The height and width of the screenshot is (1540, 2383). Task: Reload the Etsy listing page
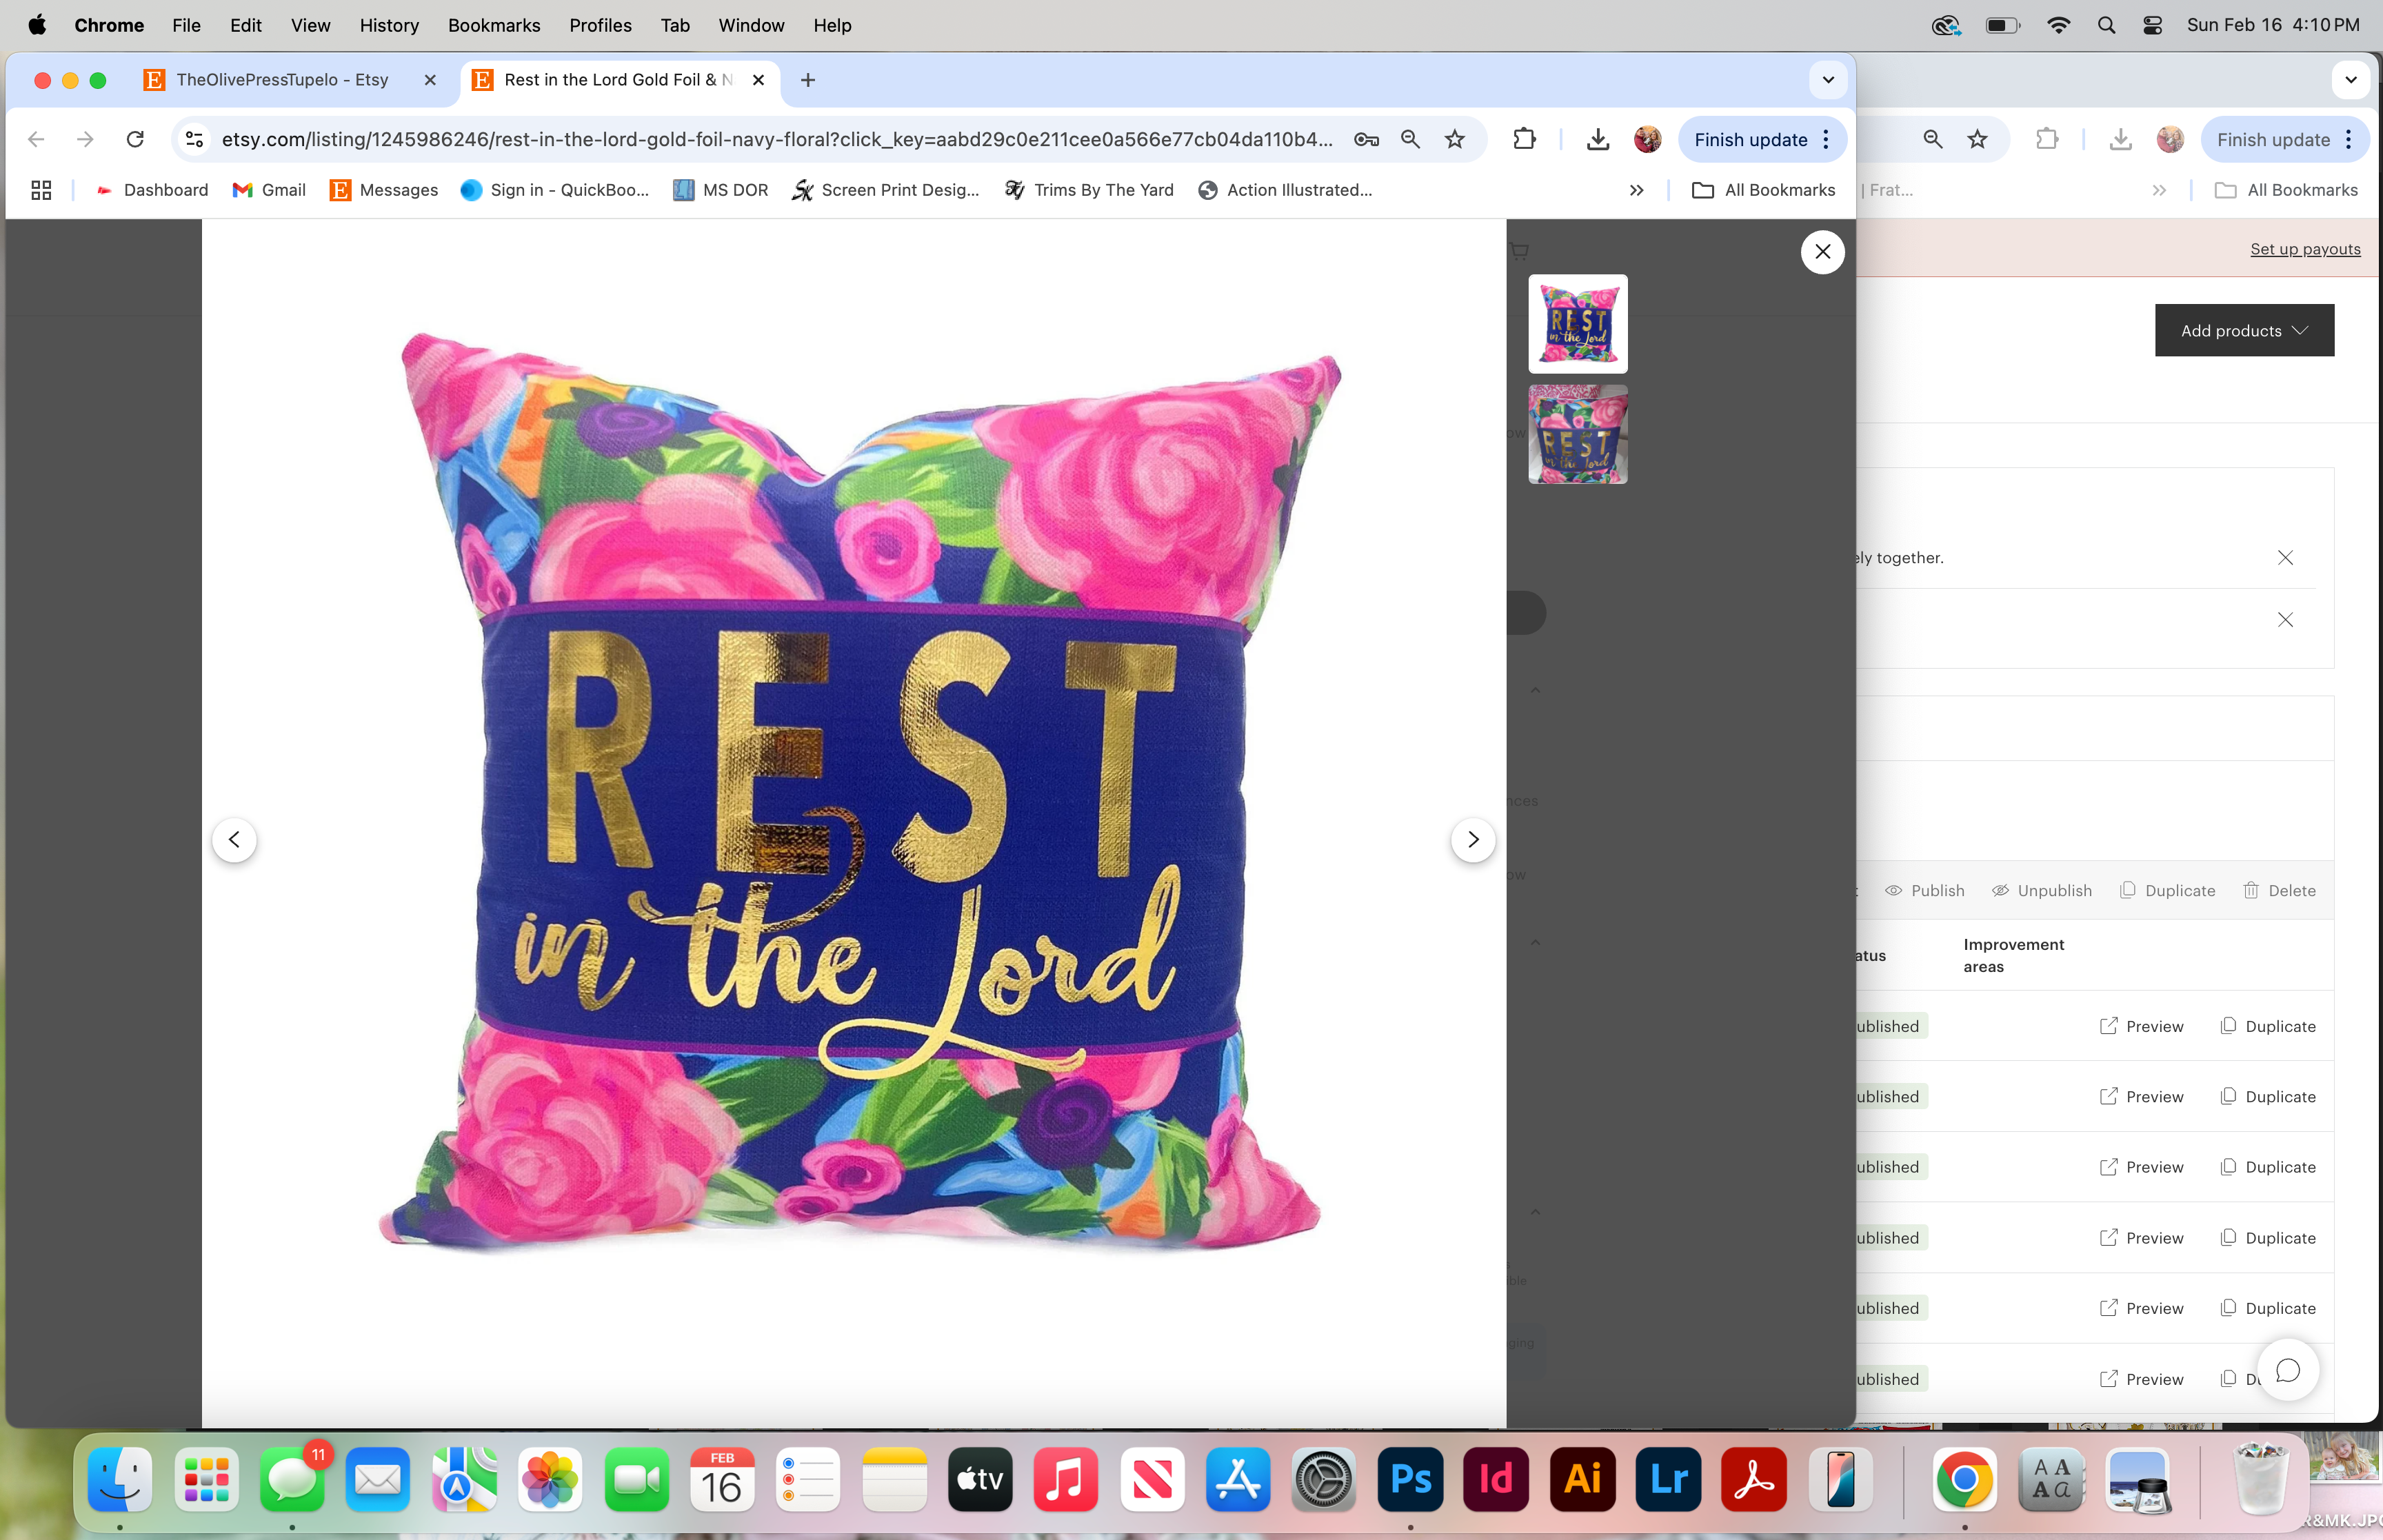[135, 140]
